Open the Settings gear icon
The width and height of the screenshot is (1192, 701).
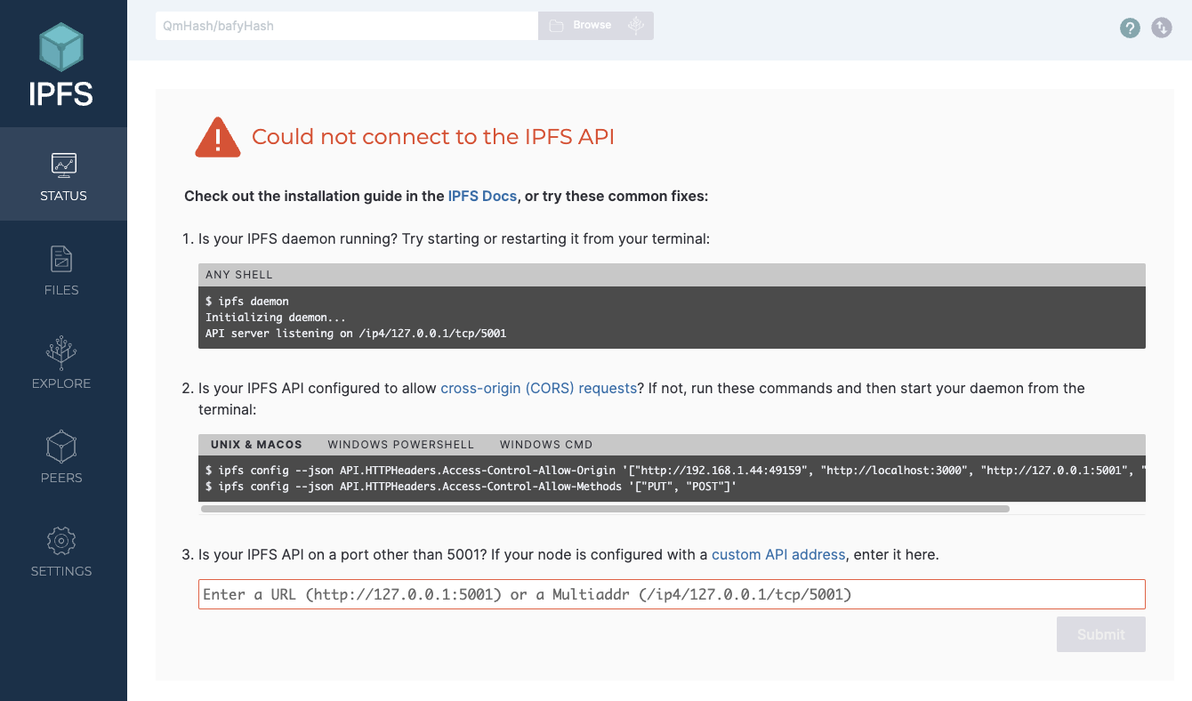click(x=61, y=540)
